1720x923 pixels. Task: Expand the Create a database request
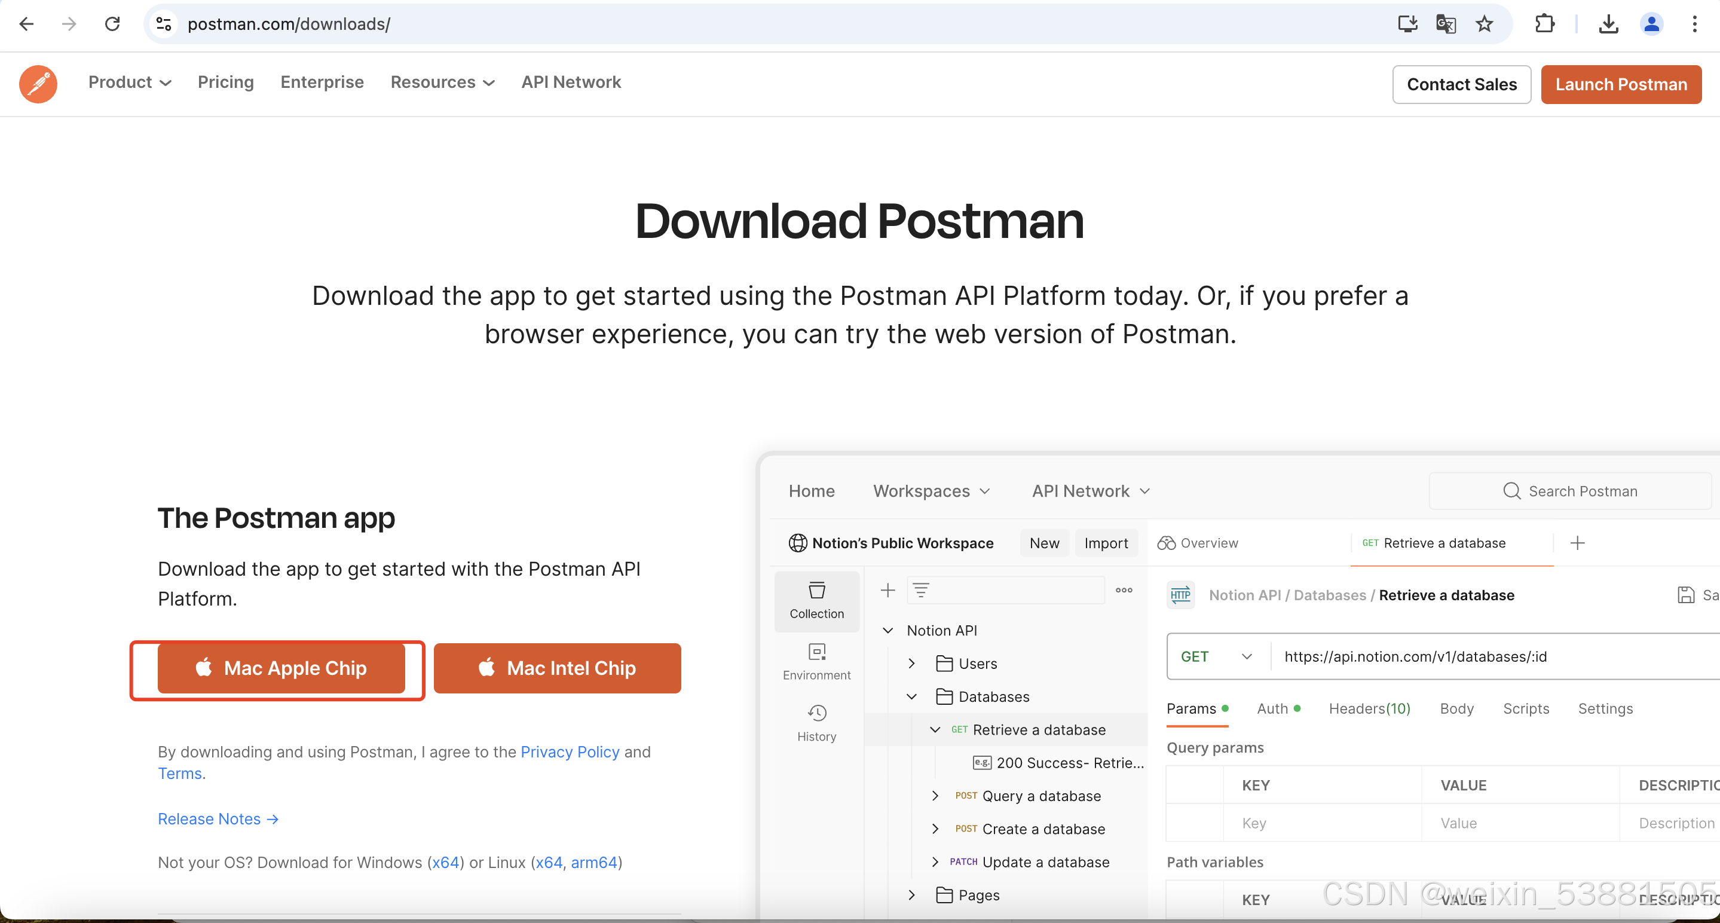[935, 828]
